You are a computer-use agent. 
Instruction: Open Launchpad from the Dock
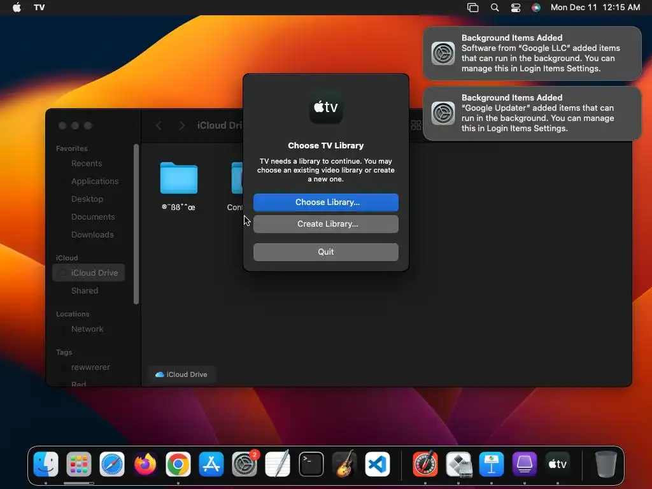79,464
